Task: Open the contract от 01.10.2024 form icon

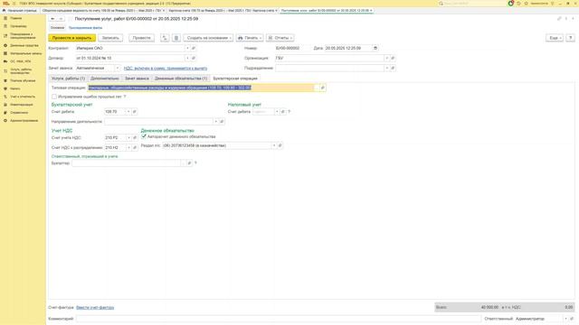Action: click(x=194, y=58)
